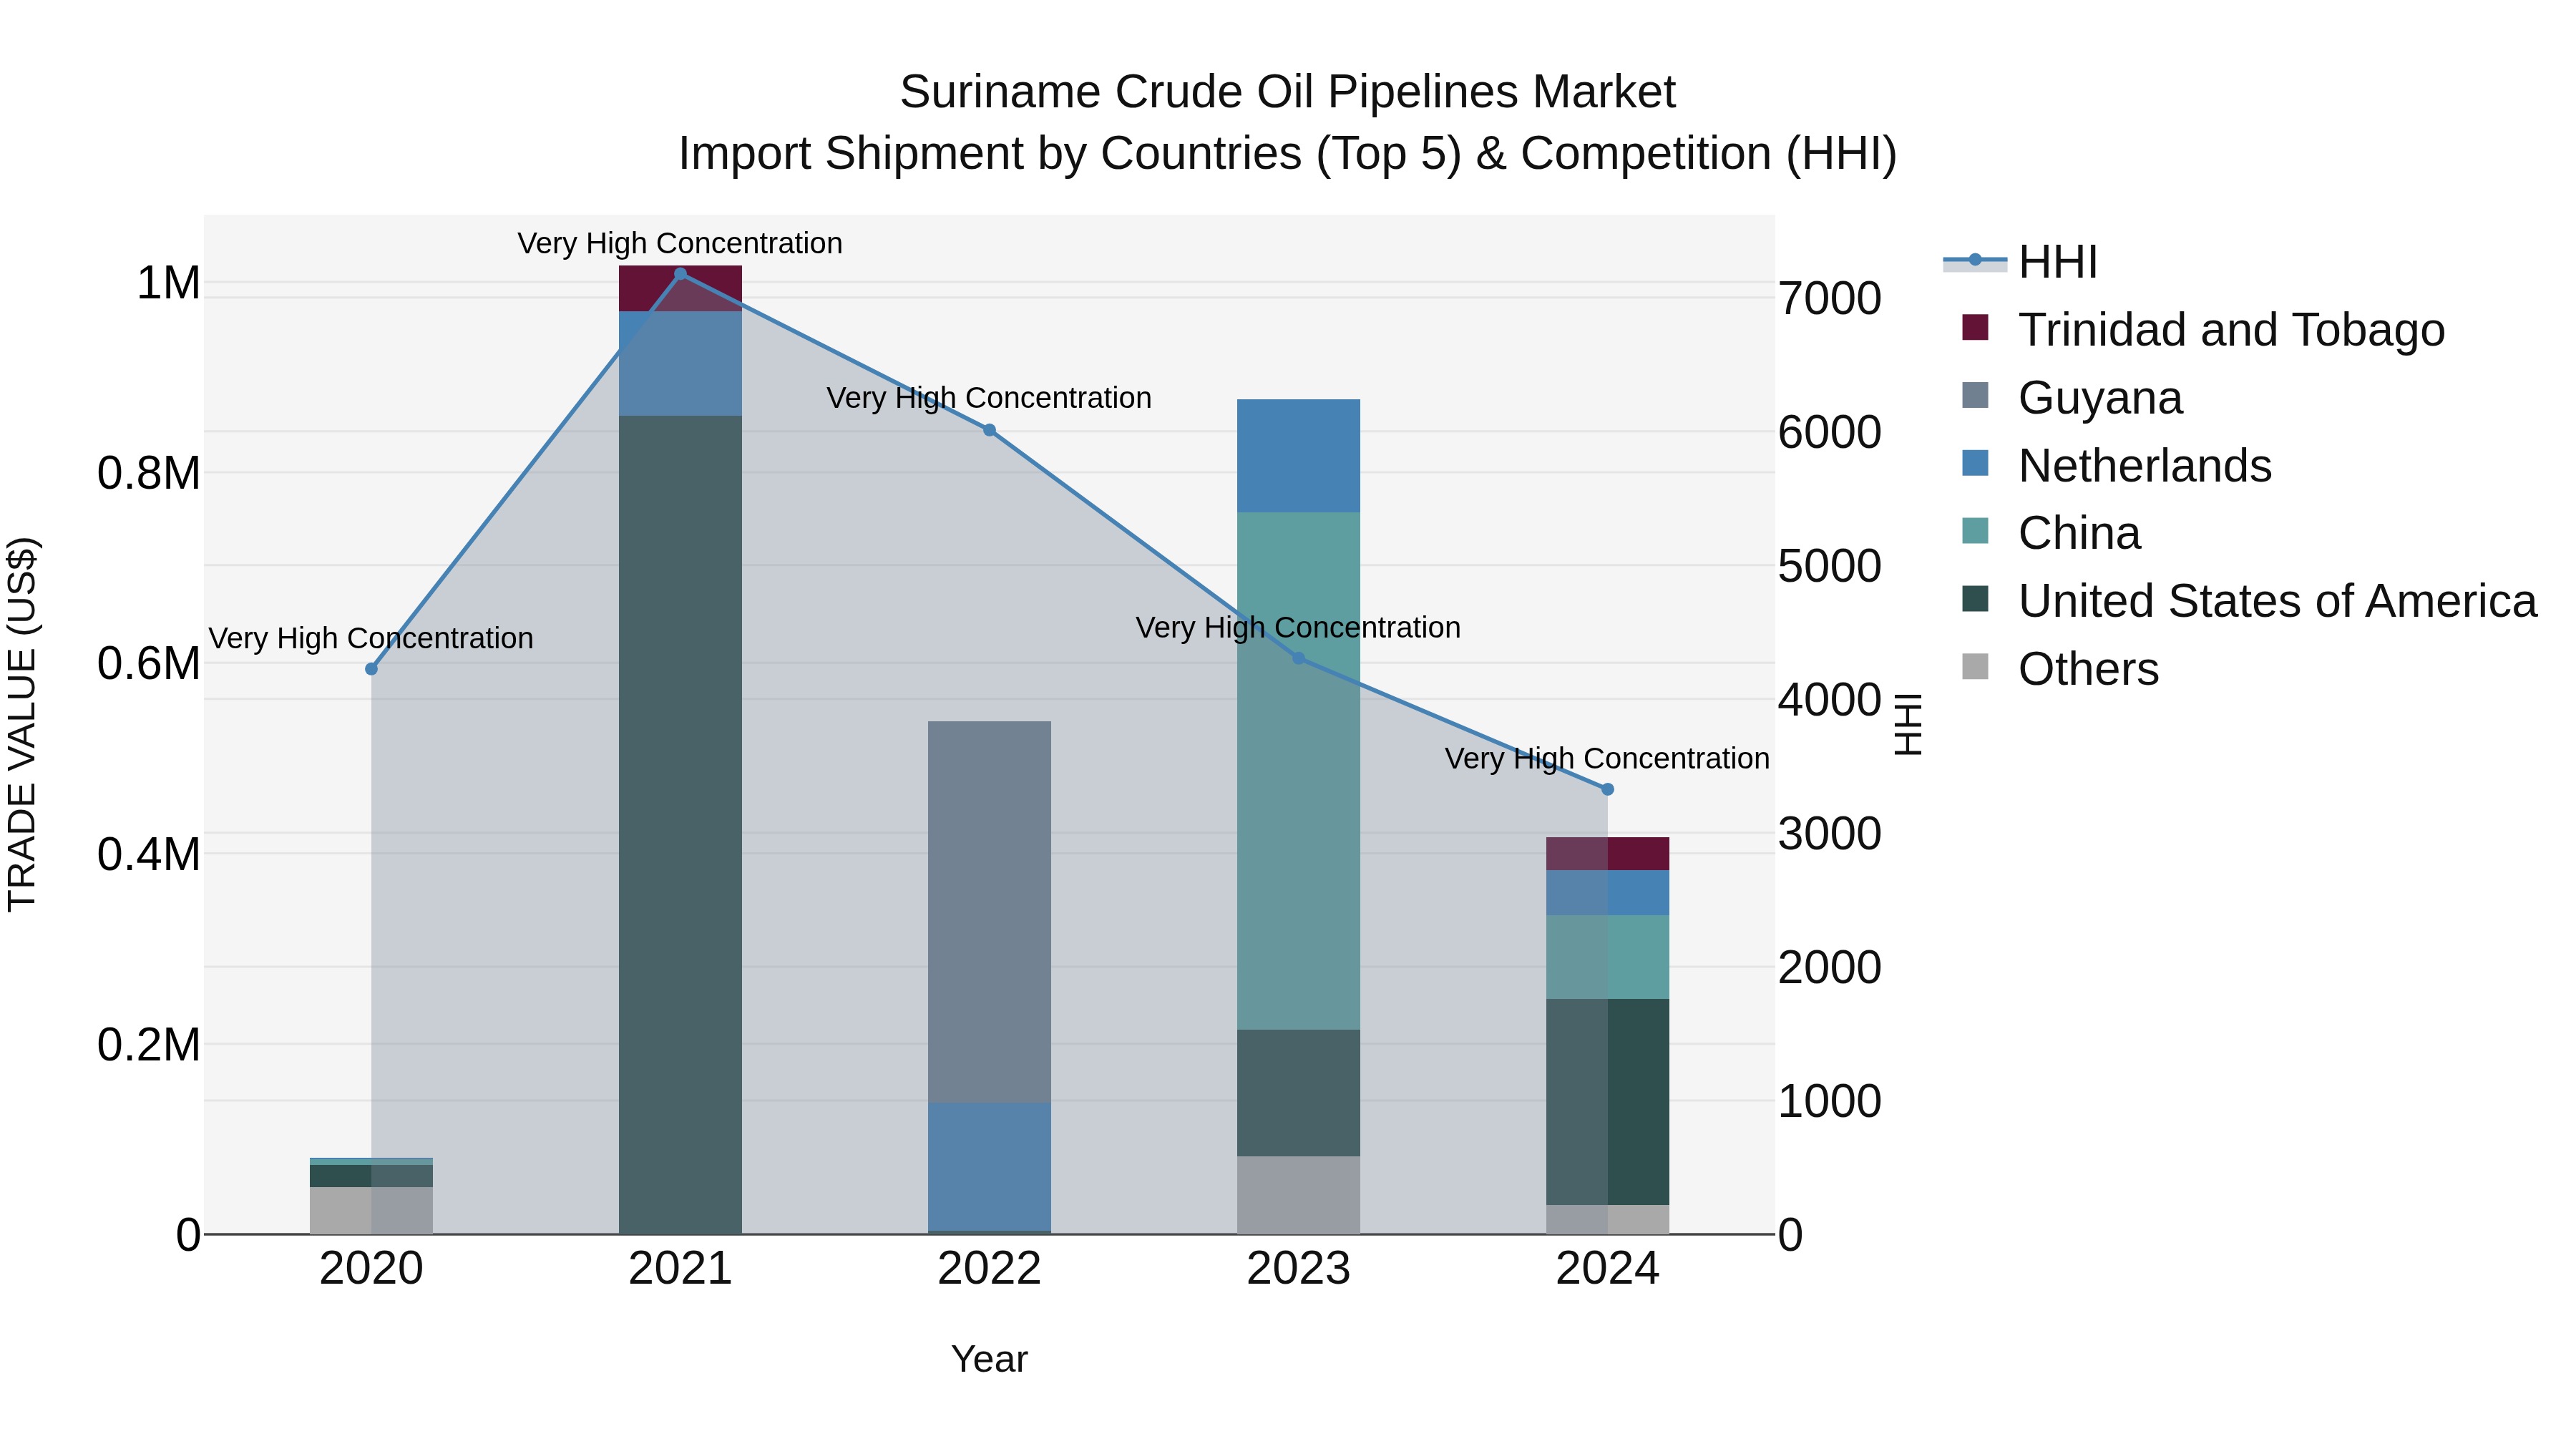This screenshot has width=2576, height=1449.
Task: Click the 5000 tick on HHI axis
Action: (x=1830, y=566)
